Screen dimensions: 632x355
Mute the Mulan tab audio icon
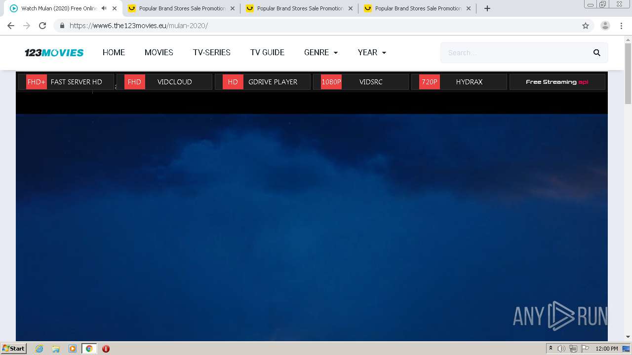[x=104, y=8]
